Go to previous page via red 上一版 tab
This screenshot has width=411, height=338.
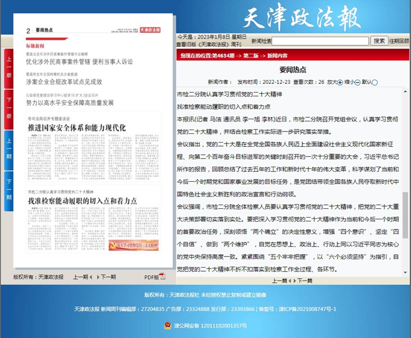(x=9, y=68)
